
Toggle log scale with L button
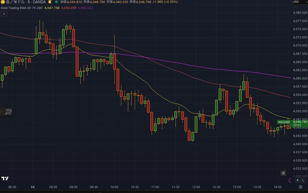point(303,180)
